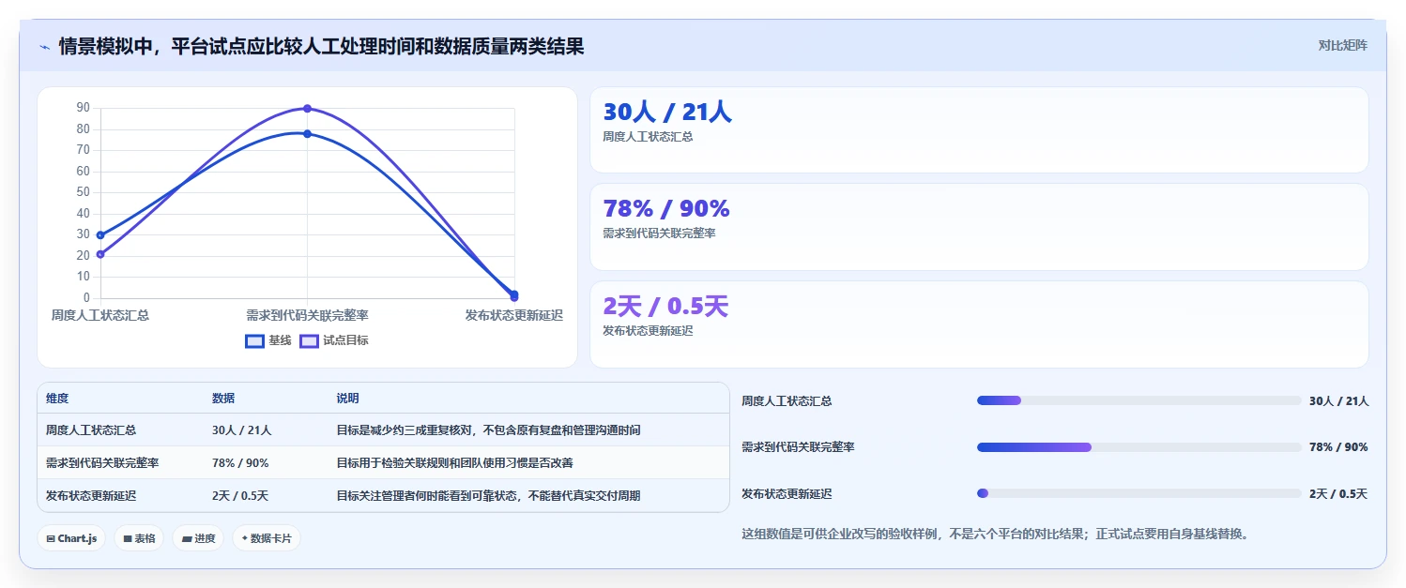This screenshot has width=1406, height=588.
Task: Click the 需求到代码关联完整率 progress bar
Action: (1139, 447)
